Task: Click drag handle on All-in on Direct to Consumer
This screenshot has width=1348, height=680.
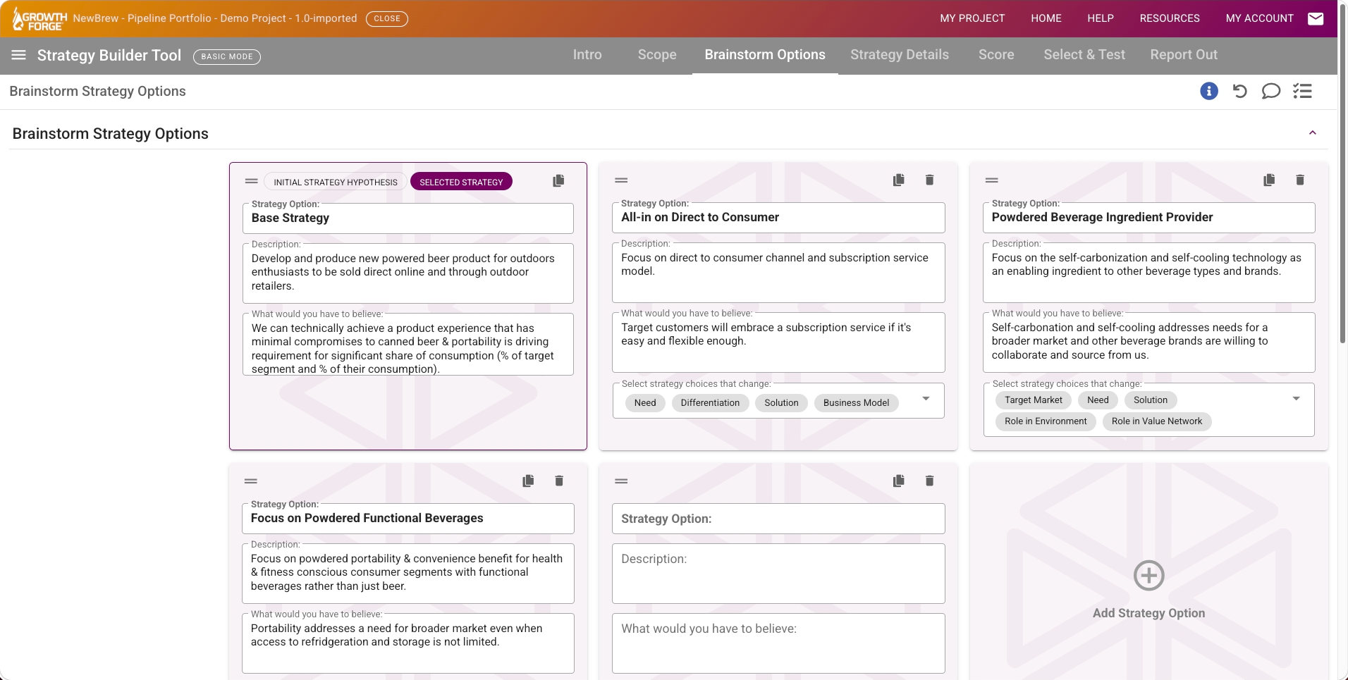Action: 621,180
